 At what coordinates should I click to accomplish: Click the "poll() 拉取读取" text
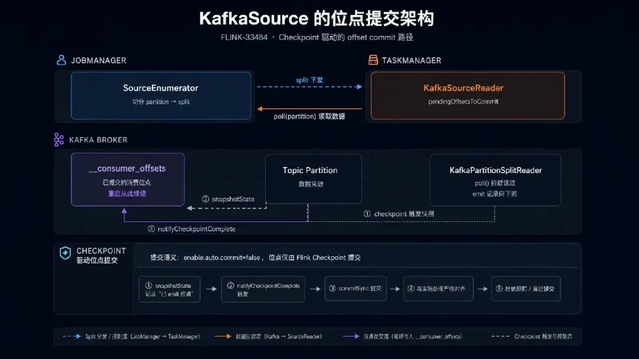[x=495, y=184]
